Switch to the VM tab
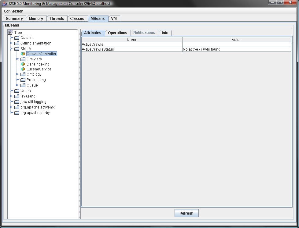The height and width of the screenshot is (228, 299). (114, 19)
